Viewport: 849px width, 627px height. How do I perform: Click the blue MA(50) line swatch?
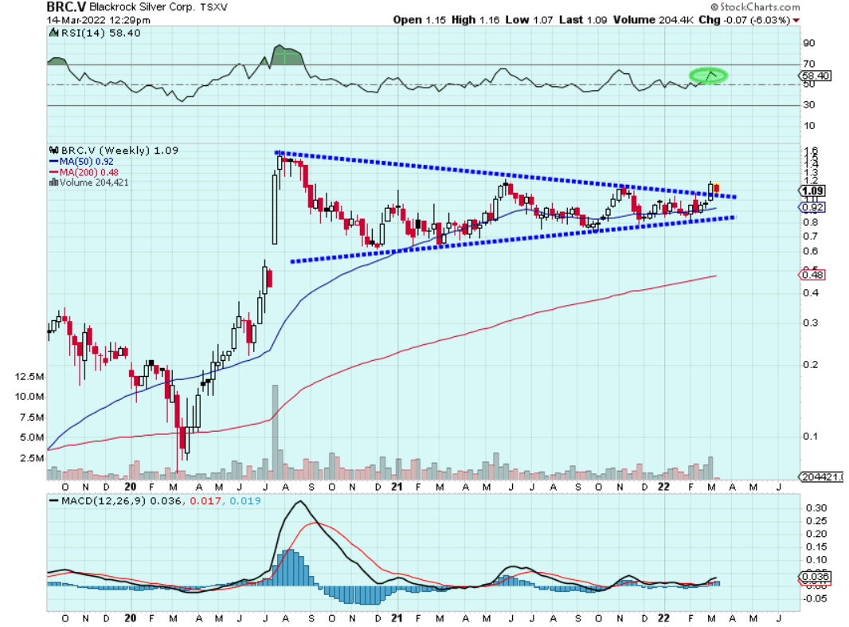click(x=53, y=162)
